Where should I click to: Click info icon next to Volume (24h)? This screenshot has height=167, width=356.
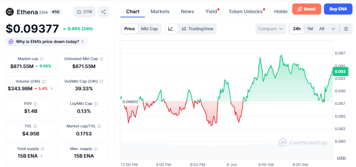coord(44,81)
